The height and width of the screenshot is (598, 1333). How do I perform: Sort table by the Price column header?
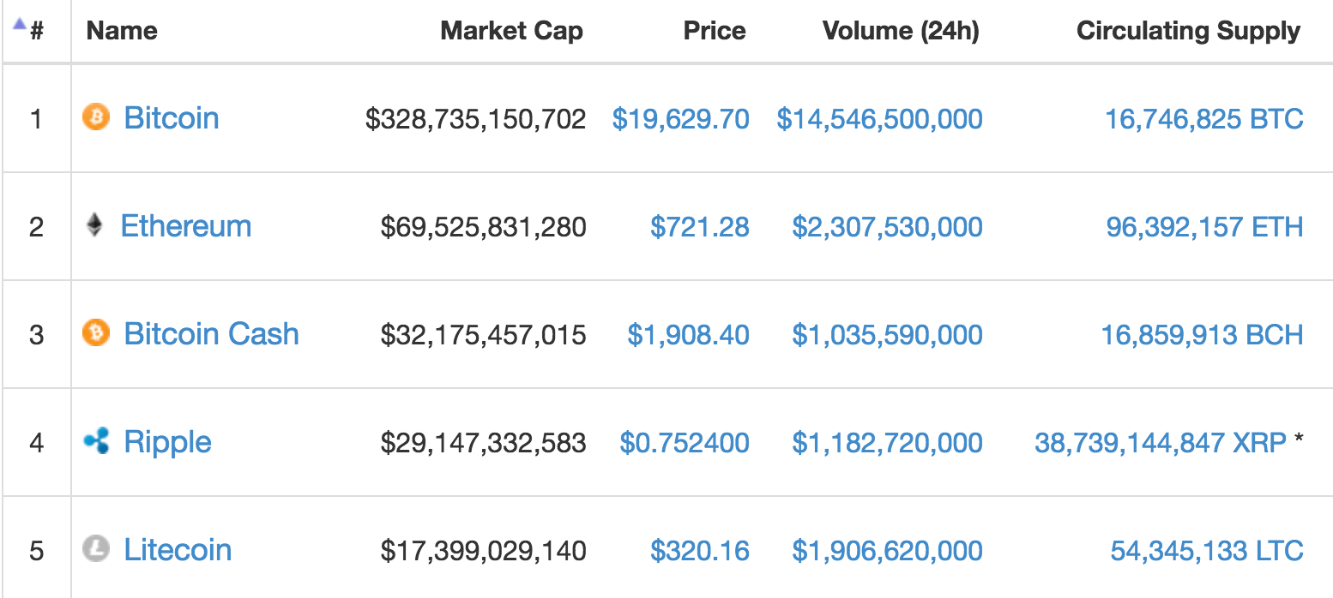(715, 31)
